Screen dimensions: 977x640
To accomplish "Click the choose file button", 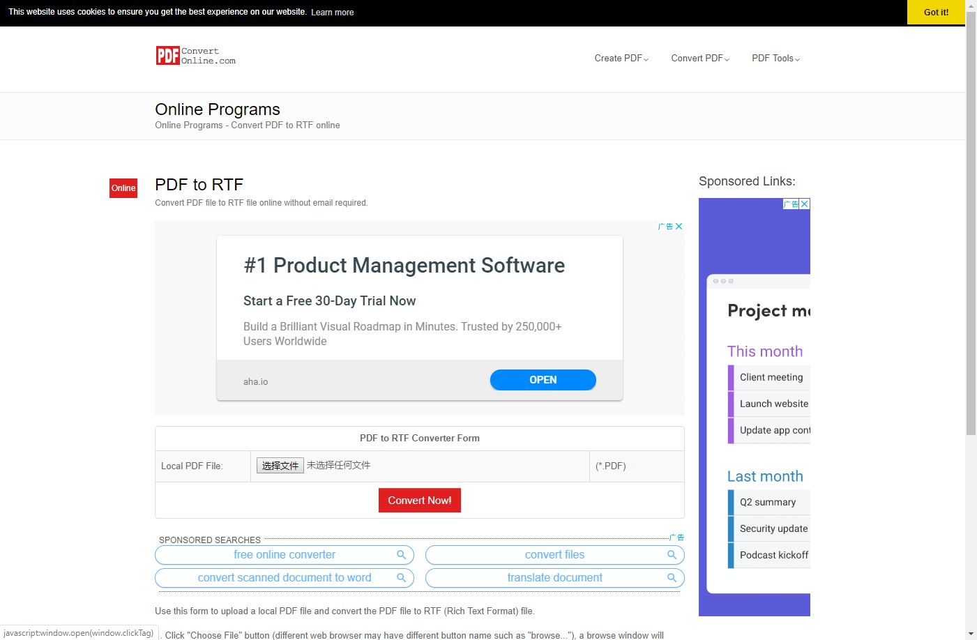I will pyautogui.click(x=280, y=466).
